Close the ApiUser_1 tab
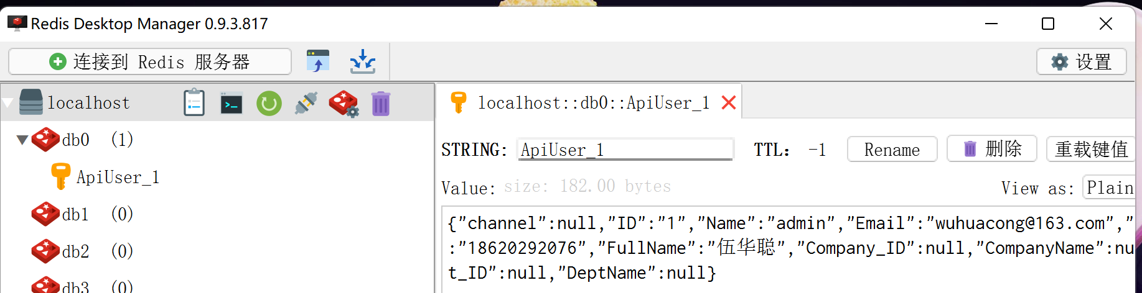The image size is (1142, 293). pos(728,102)
